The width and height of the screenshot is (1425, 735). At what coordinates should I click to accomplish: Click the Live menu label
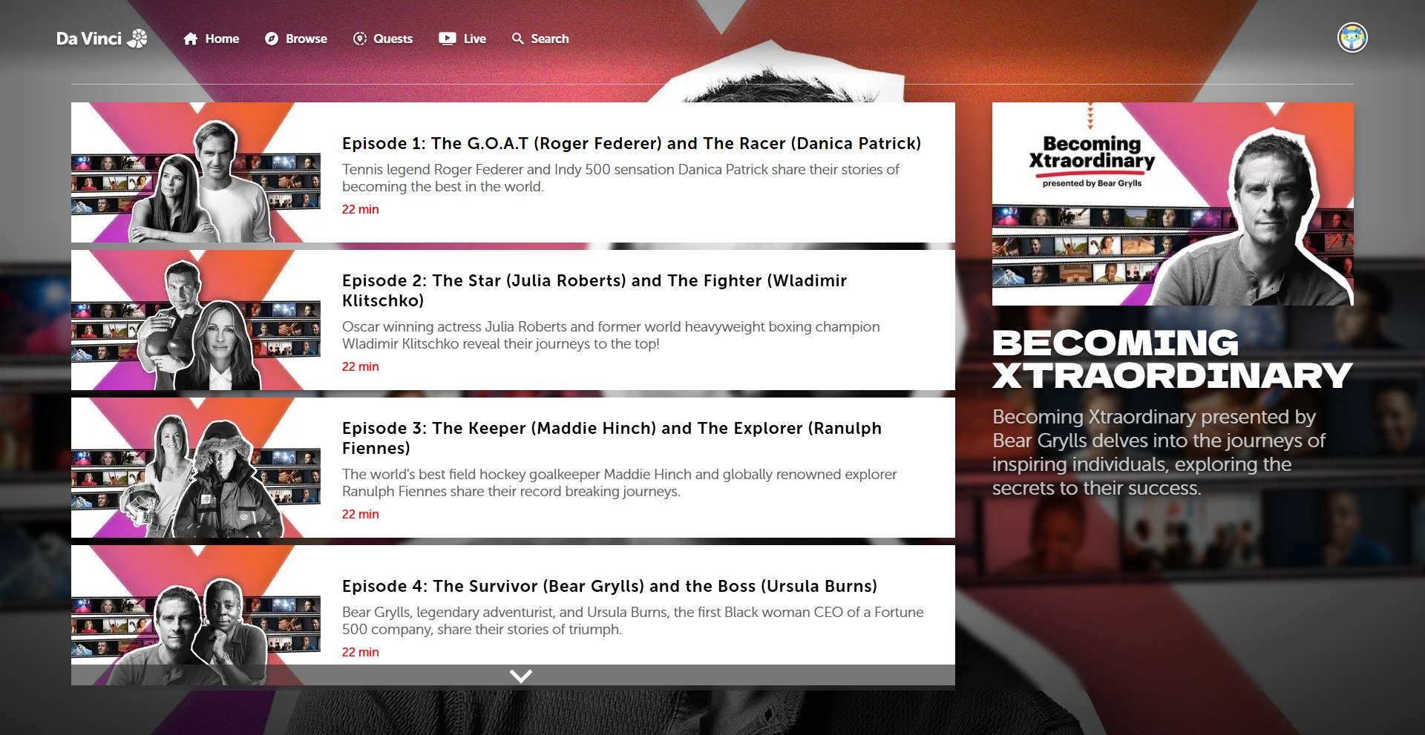pyautogui.click(x=474, y=39)
